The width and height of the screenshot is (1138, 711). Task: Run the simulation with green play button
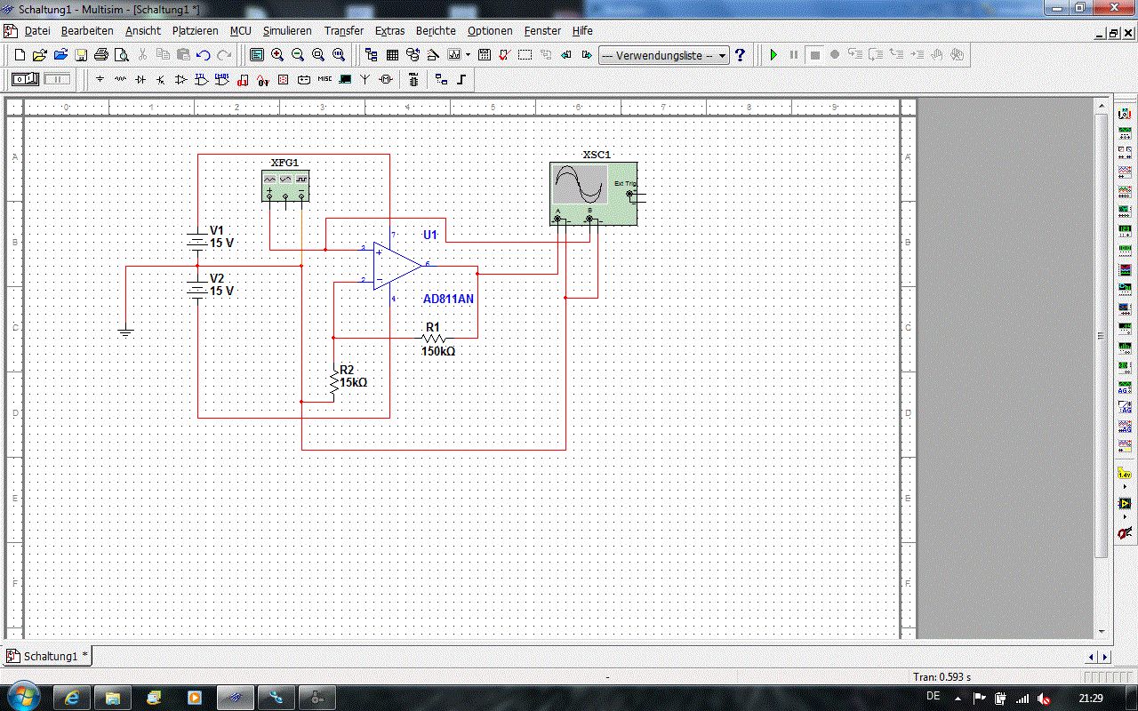pos(773,55)
